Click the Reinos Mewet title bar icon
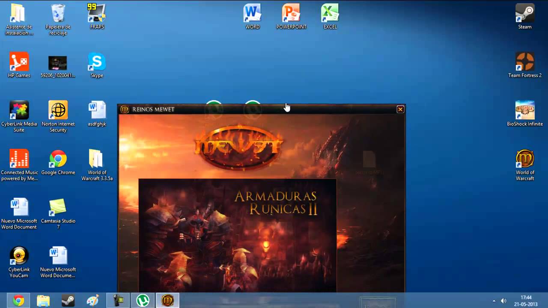Image resolution: width=548 pixels, height=308 pixels. tap(125, 110)
